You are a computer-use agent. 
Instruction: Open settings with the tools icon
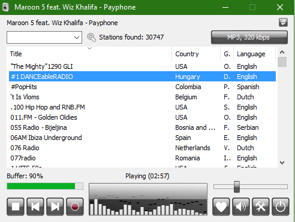pyautogui.click(x=260, y=206)
